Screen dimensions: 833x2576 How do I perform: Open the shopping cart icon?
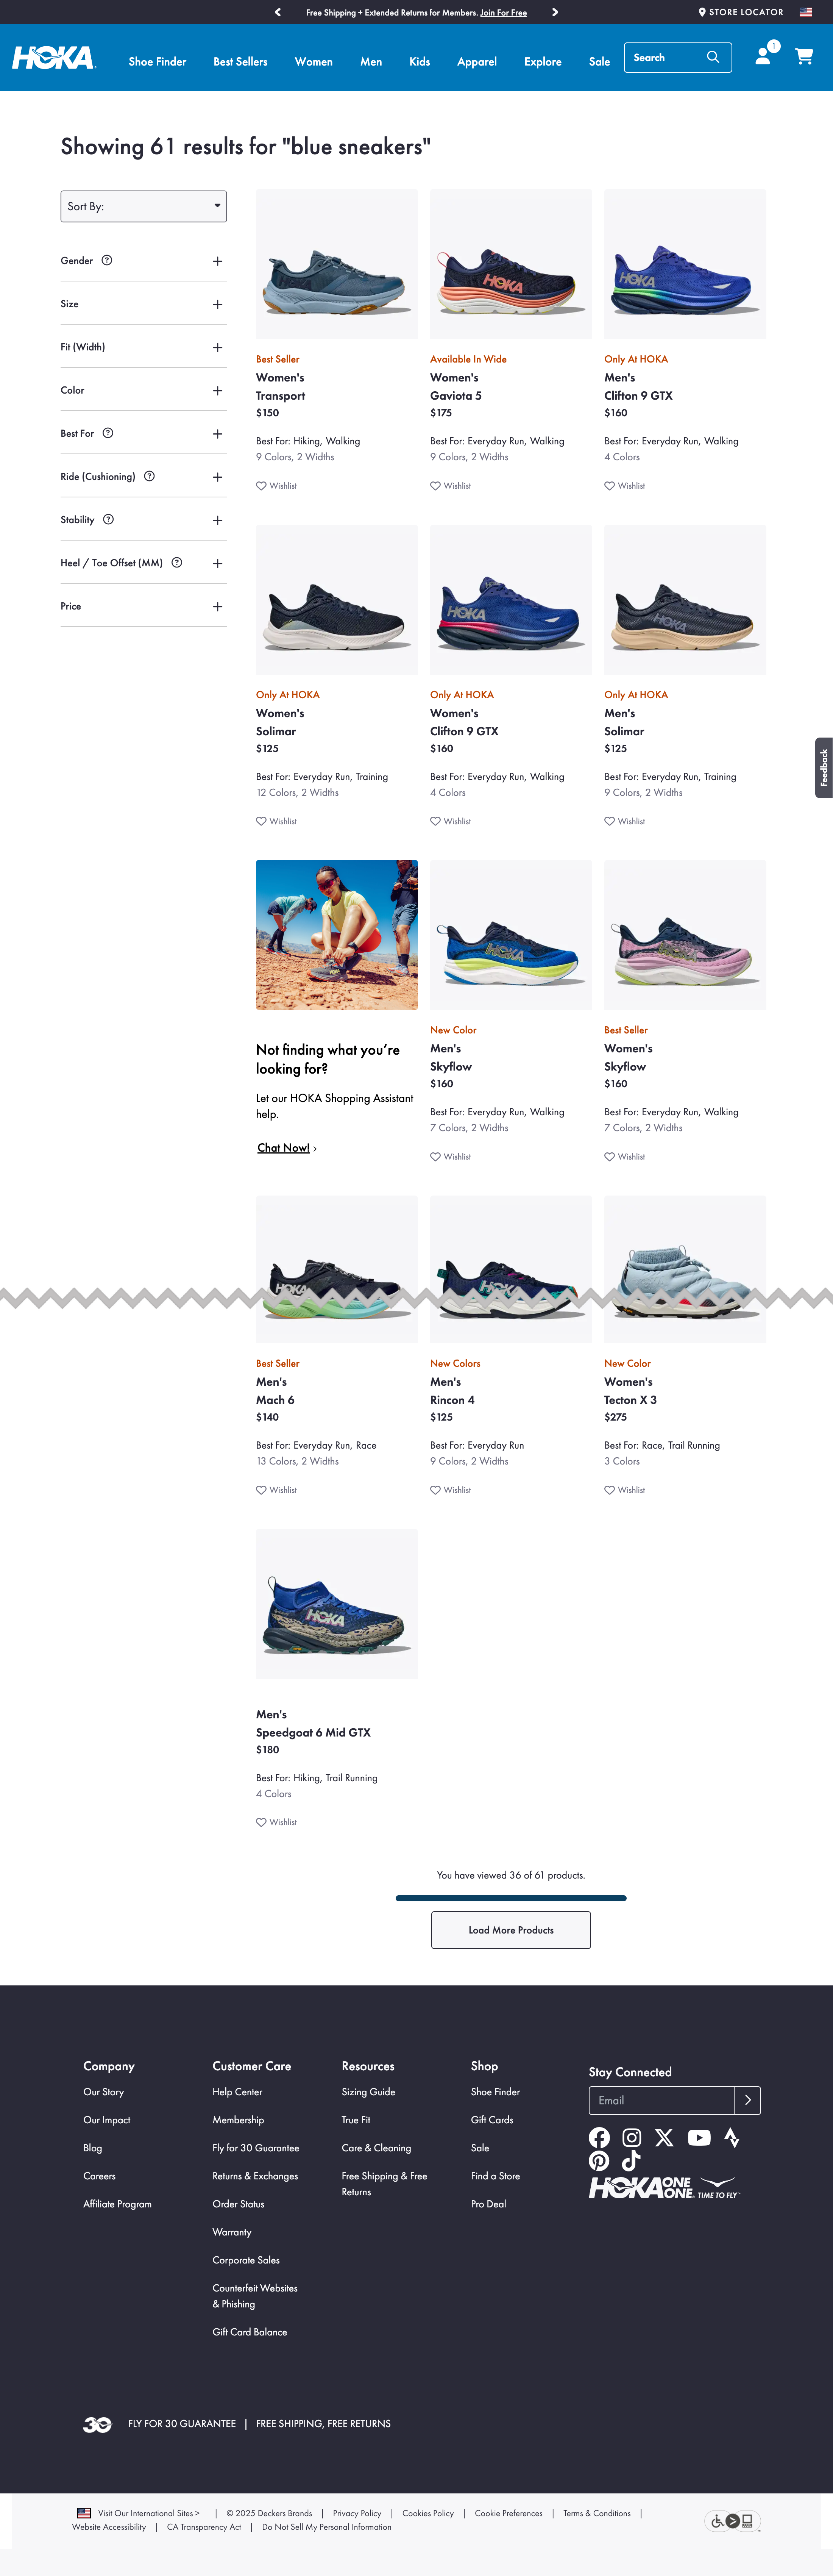tap(803, 56)
